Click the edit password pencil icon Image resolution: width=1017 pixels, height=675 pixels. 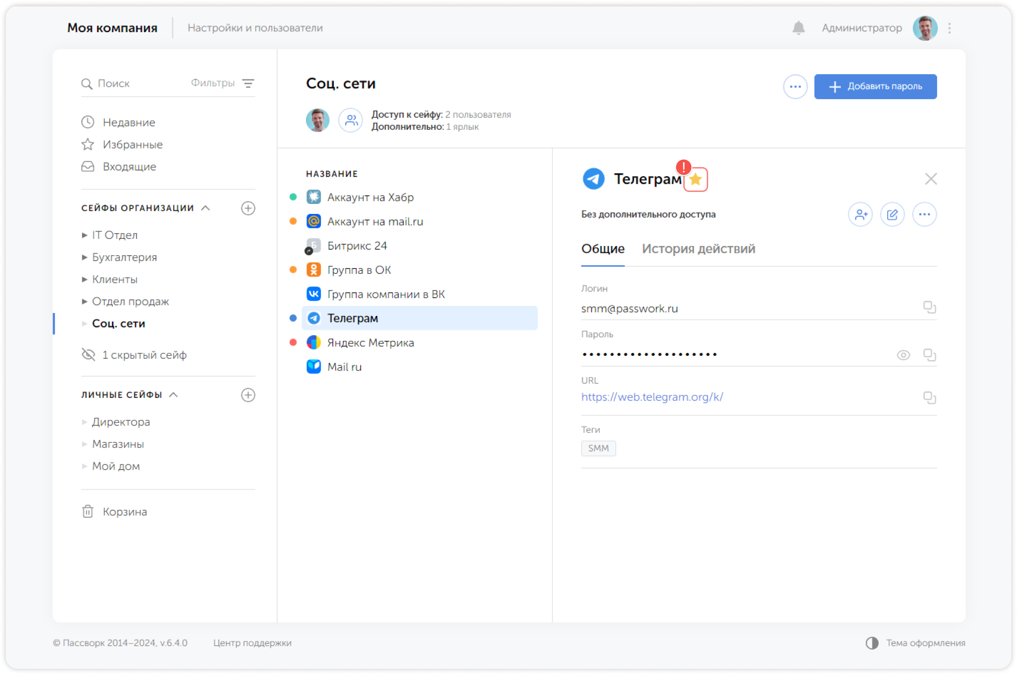[x=892, y=214]
